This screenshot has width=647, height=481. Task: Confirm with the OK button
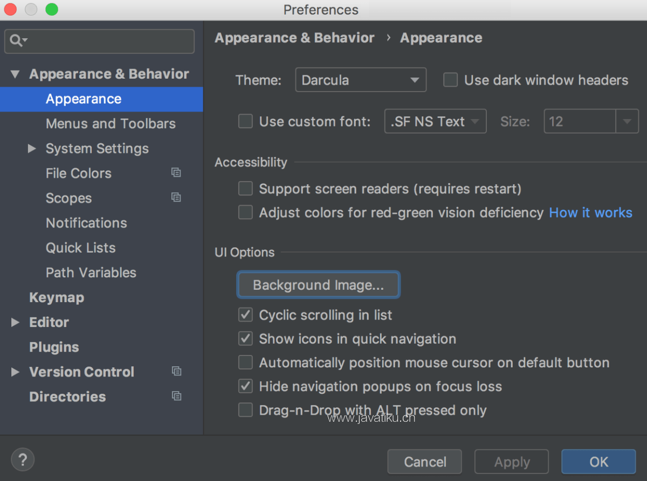(598, 462)
